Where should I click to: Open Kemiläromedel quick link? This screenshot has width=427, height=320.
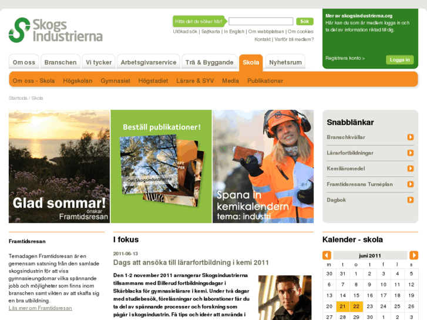346,169
